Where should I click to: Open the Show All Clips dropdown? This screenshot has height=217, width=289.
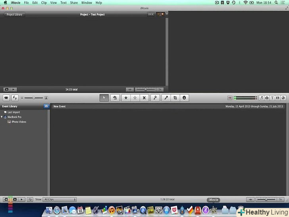[x=60, y=200]
